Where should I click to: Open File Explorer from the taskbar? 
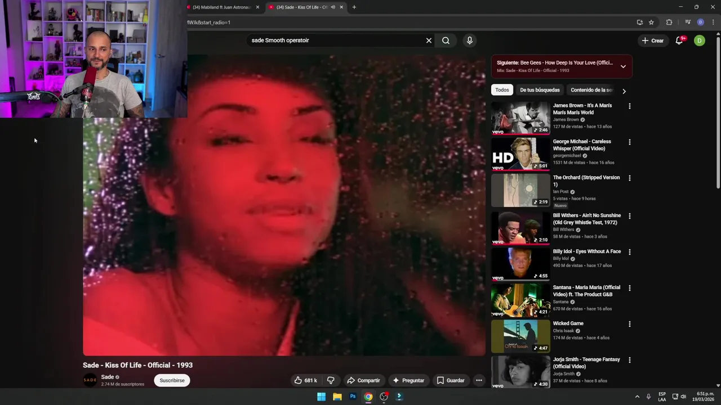pyautogui.click(x=337, y=397)
